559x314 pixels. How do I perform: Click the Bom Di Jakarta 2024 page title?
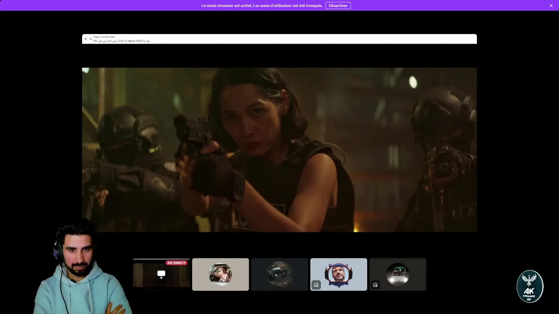tap(121, 41)
